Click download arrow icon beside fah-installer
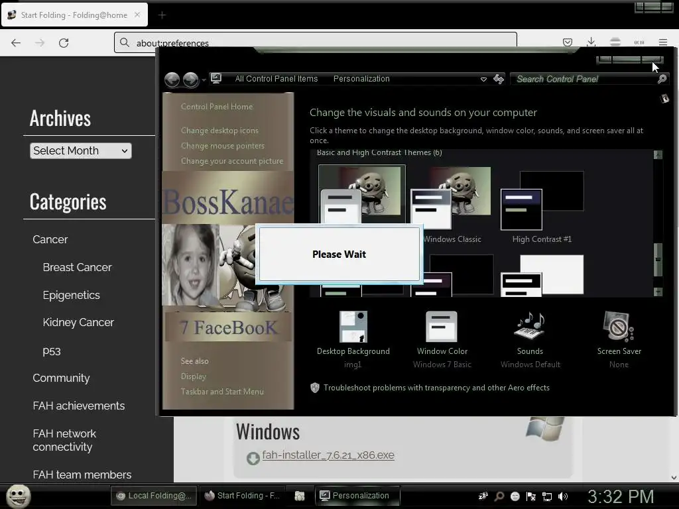The width and height of the screenshot is (679, 509). point(253,459)
